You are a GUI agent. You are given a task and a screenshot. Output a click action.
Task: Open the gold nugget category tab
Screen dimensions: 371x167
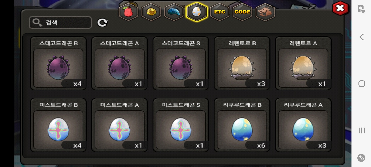[x=151, y=12]
